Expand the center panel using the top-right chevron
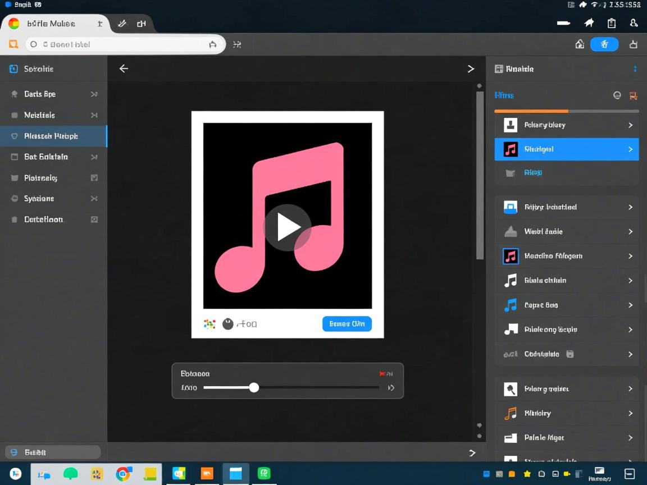Viewport: 647px width, 485px height. point(471,68)
